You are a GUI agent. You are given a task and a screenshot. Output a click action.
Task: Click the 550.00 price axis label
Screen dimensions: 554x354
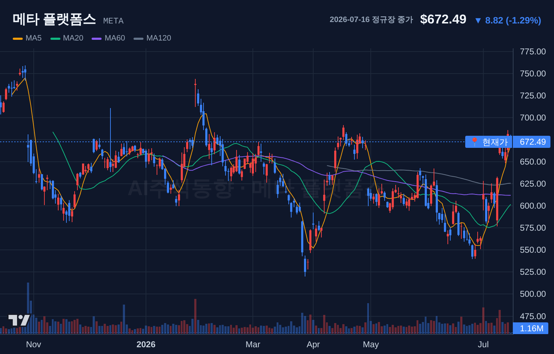tap(533, 250)
